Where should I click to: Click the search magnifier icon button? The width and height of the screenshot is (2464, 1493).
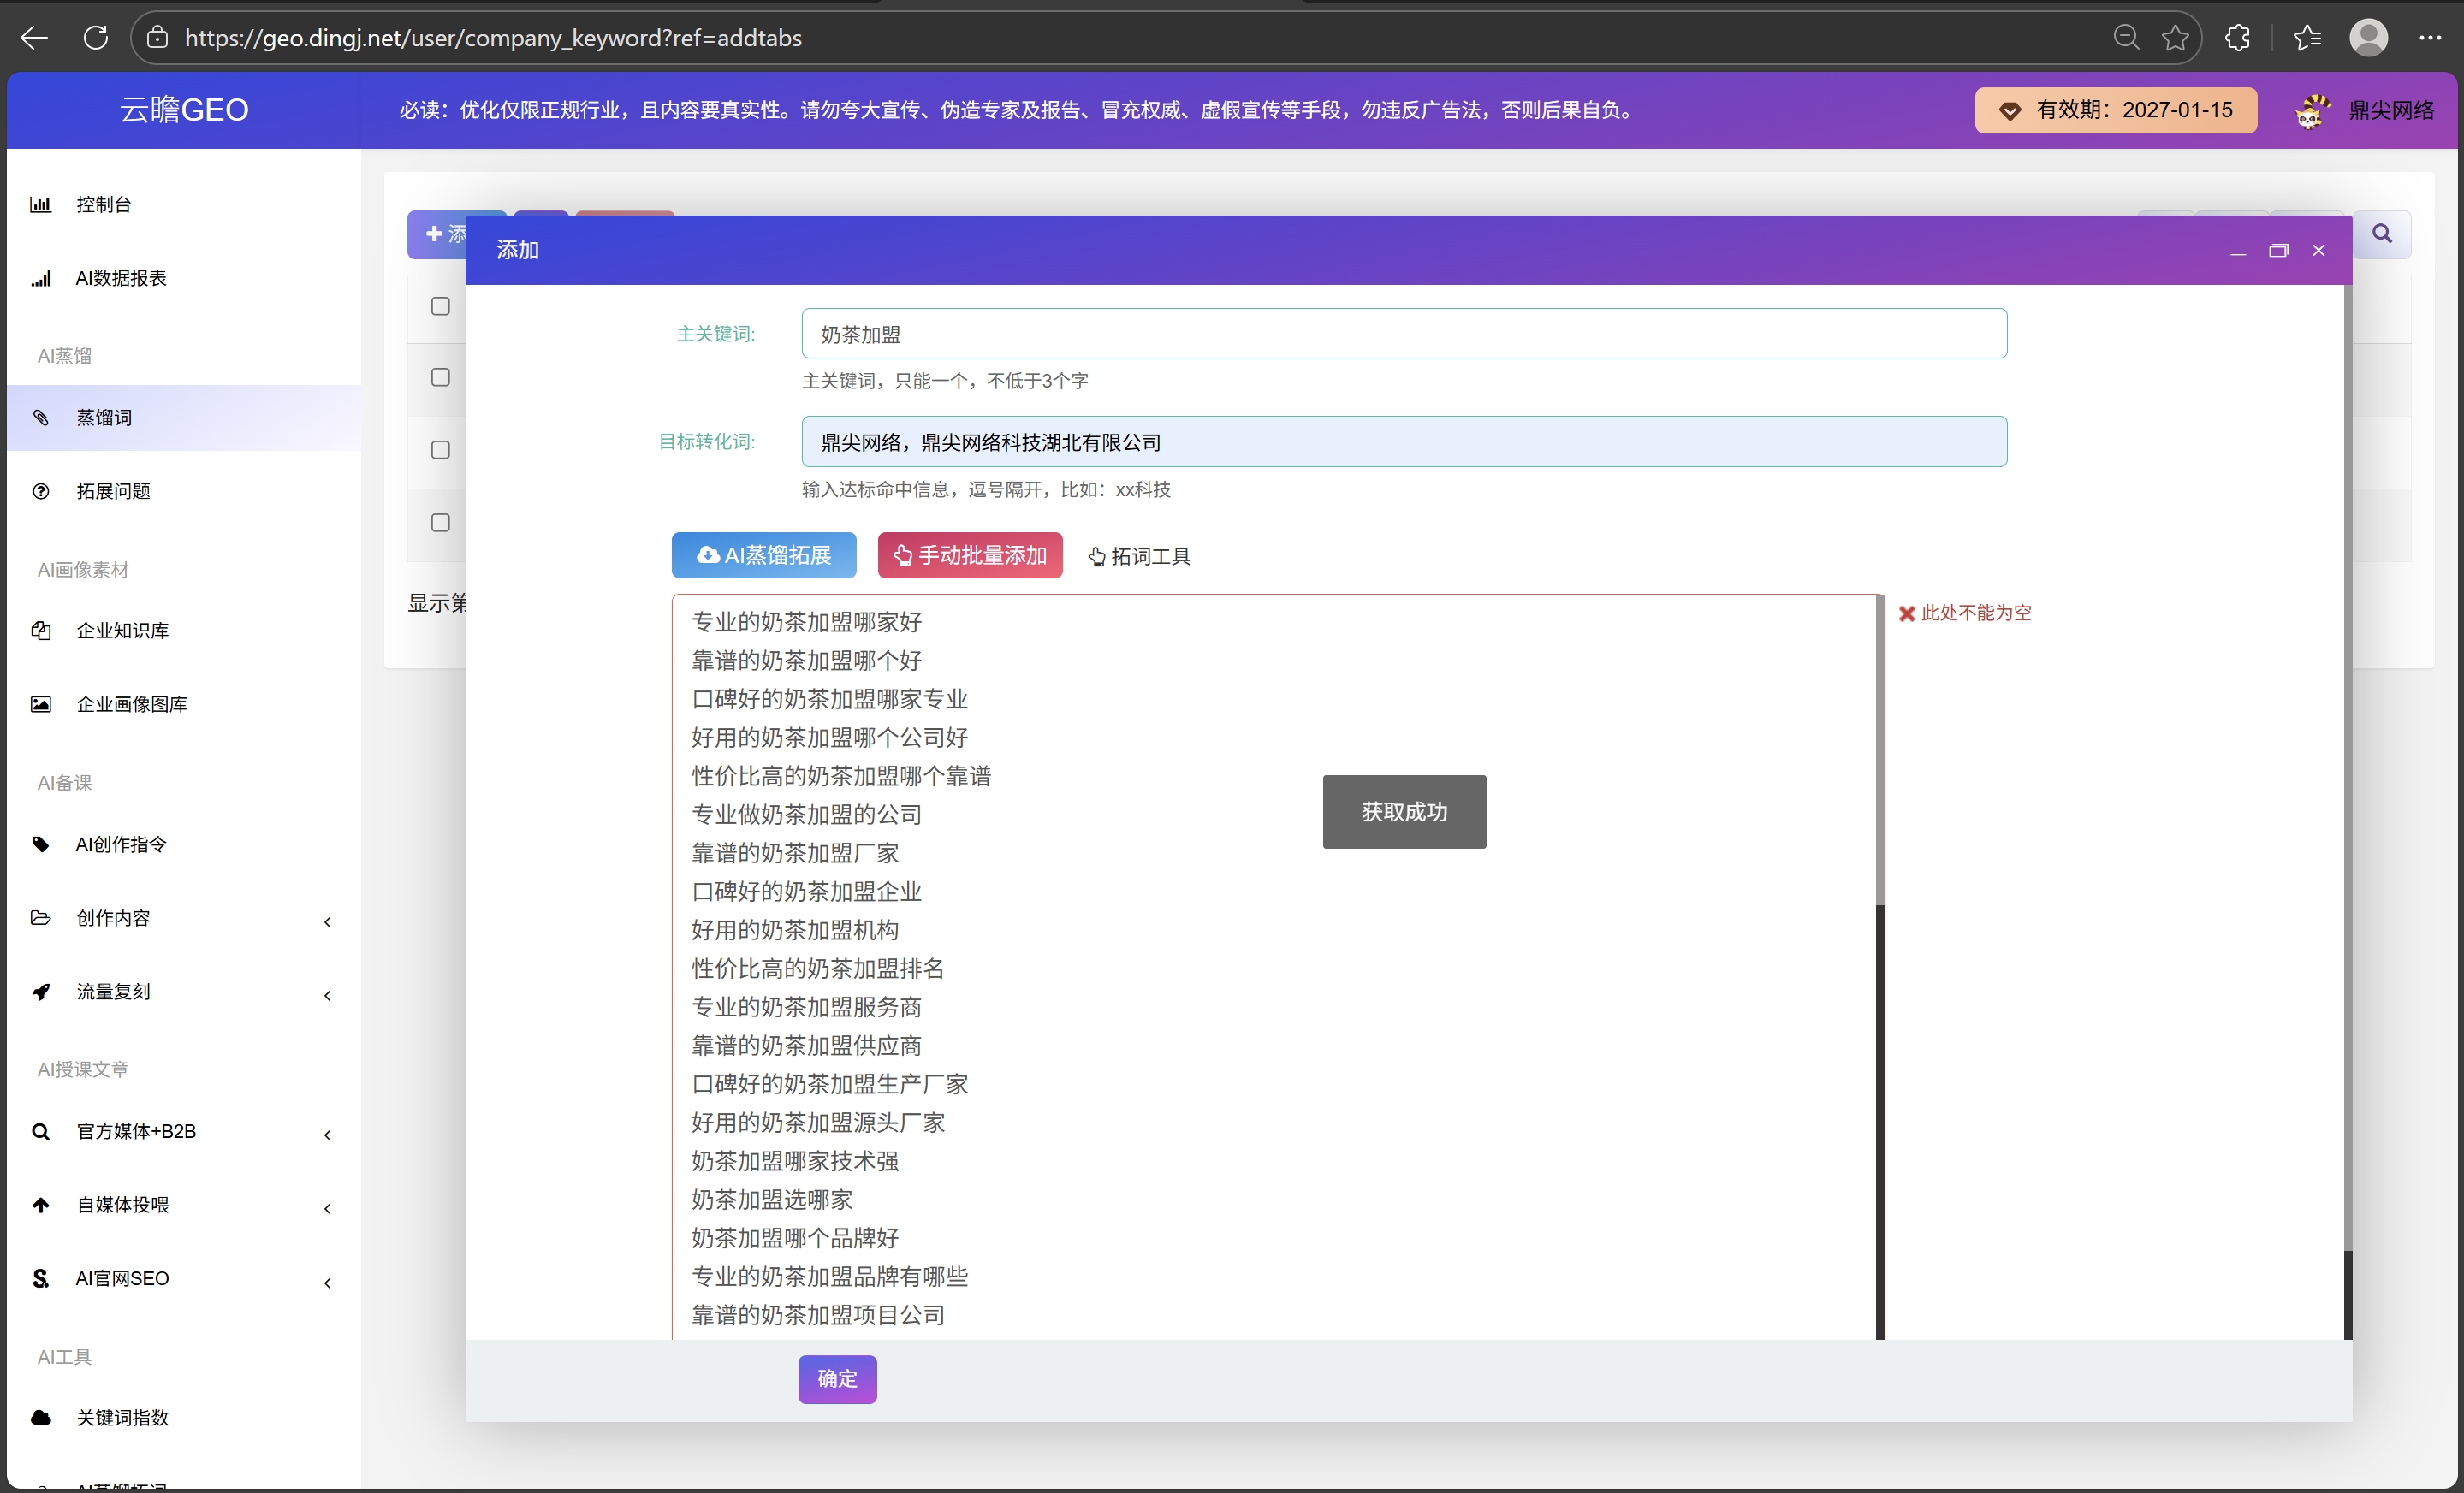(x=2381, y=234)
